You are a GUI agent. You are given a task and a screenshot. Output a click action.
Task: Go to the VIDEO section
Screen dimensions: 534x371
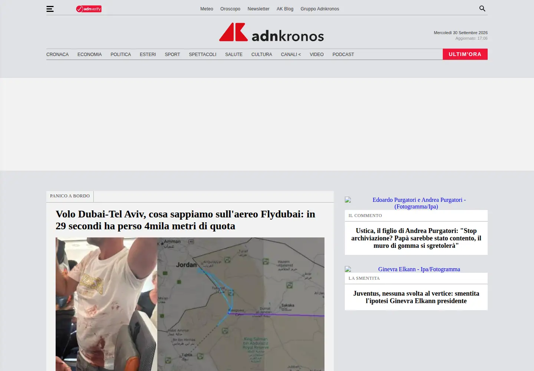coord(317,55)
